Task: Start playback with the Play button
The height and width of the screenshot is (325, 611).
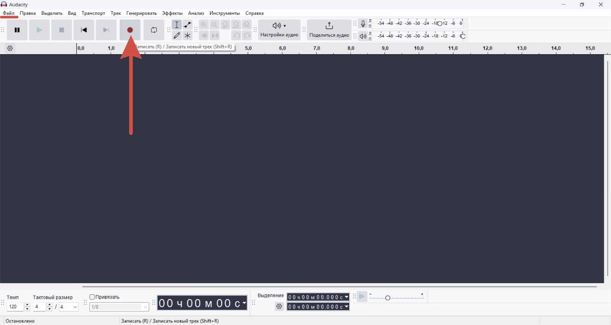Action: [39, 30]
